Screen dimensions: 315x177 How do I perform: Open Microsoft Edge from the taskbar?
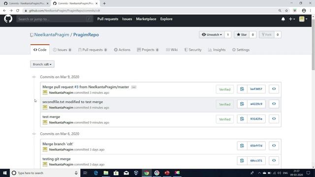tap(96, 173)
